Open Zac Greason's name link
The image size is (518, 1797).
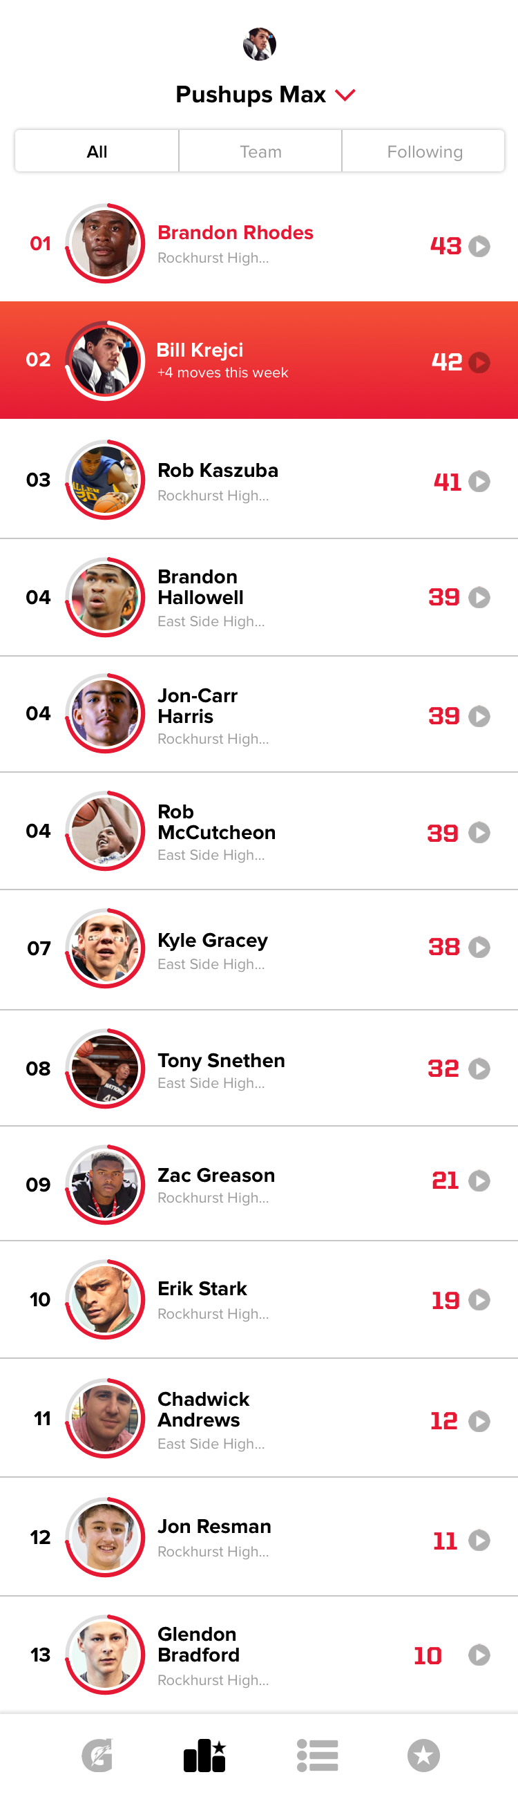click(x=216, y=1175)
